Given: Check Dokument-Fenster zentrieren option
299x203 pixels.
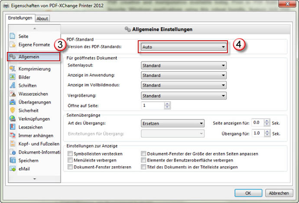Looking at the screenshot, I should pos(70,167).
